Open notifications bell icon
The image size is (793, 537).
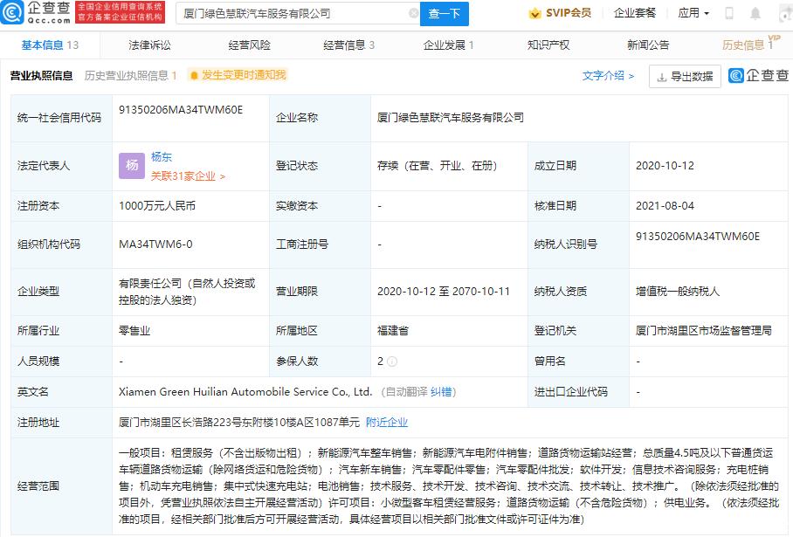[x=755, y=14]
